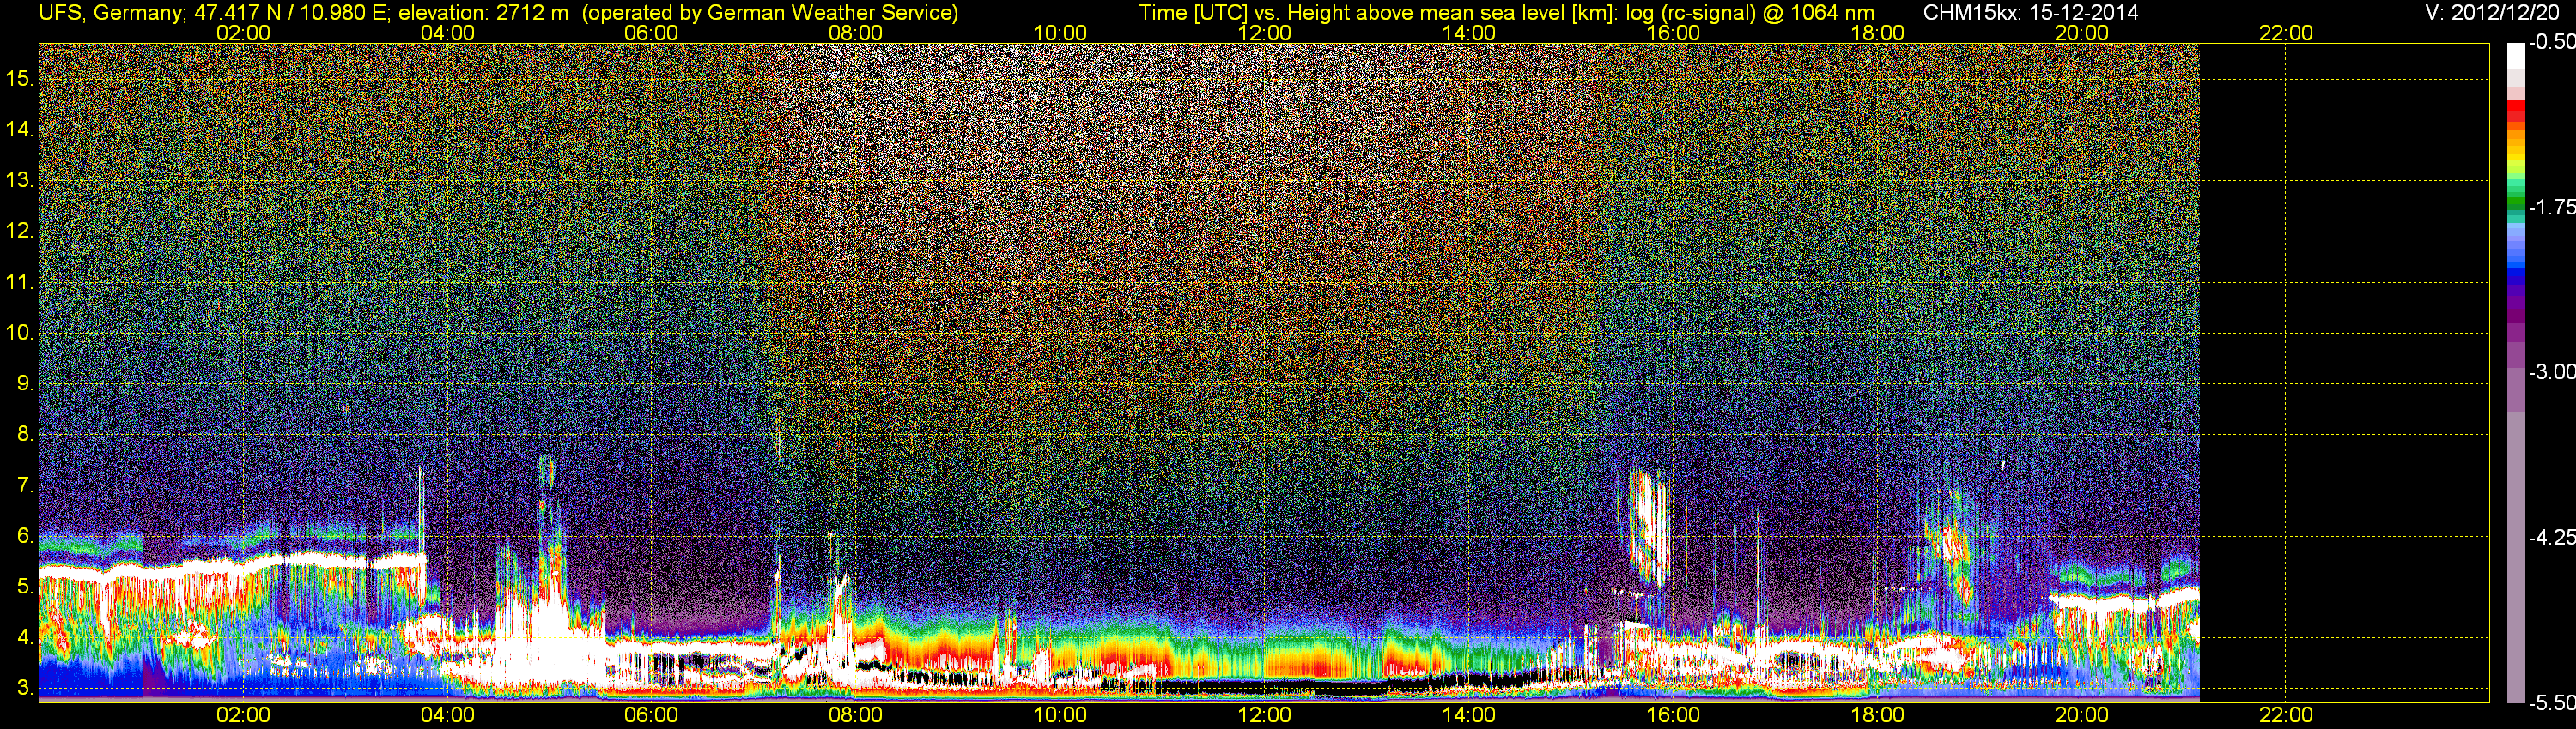
Task: Click the '-1.75' color scale value
Action: pos(2551,207)
